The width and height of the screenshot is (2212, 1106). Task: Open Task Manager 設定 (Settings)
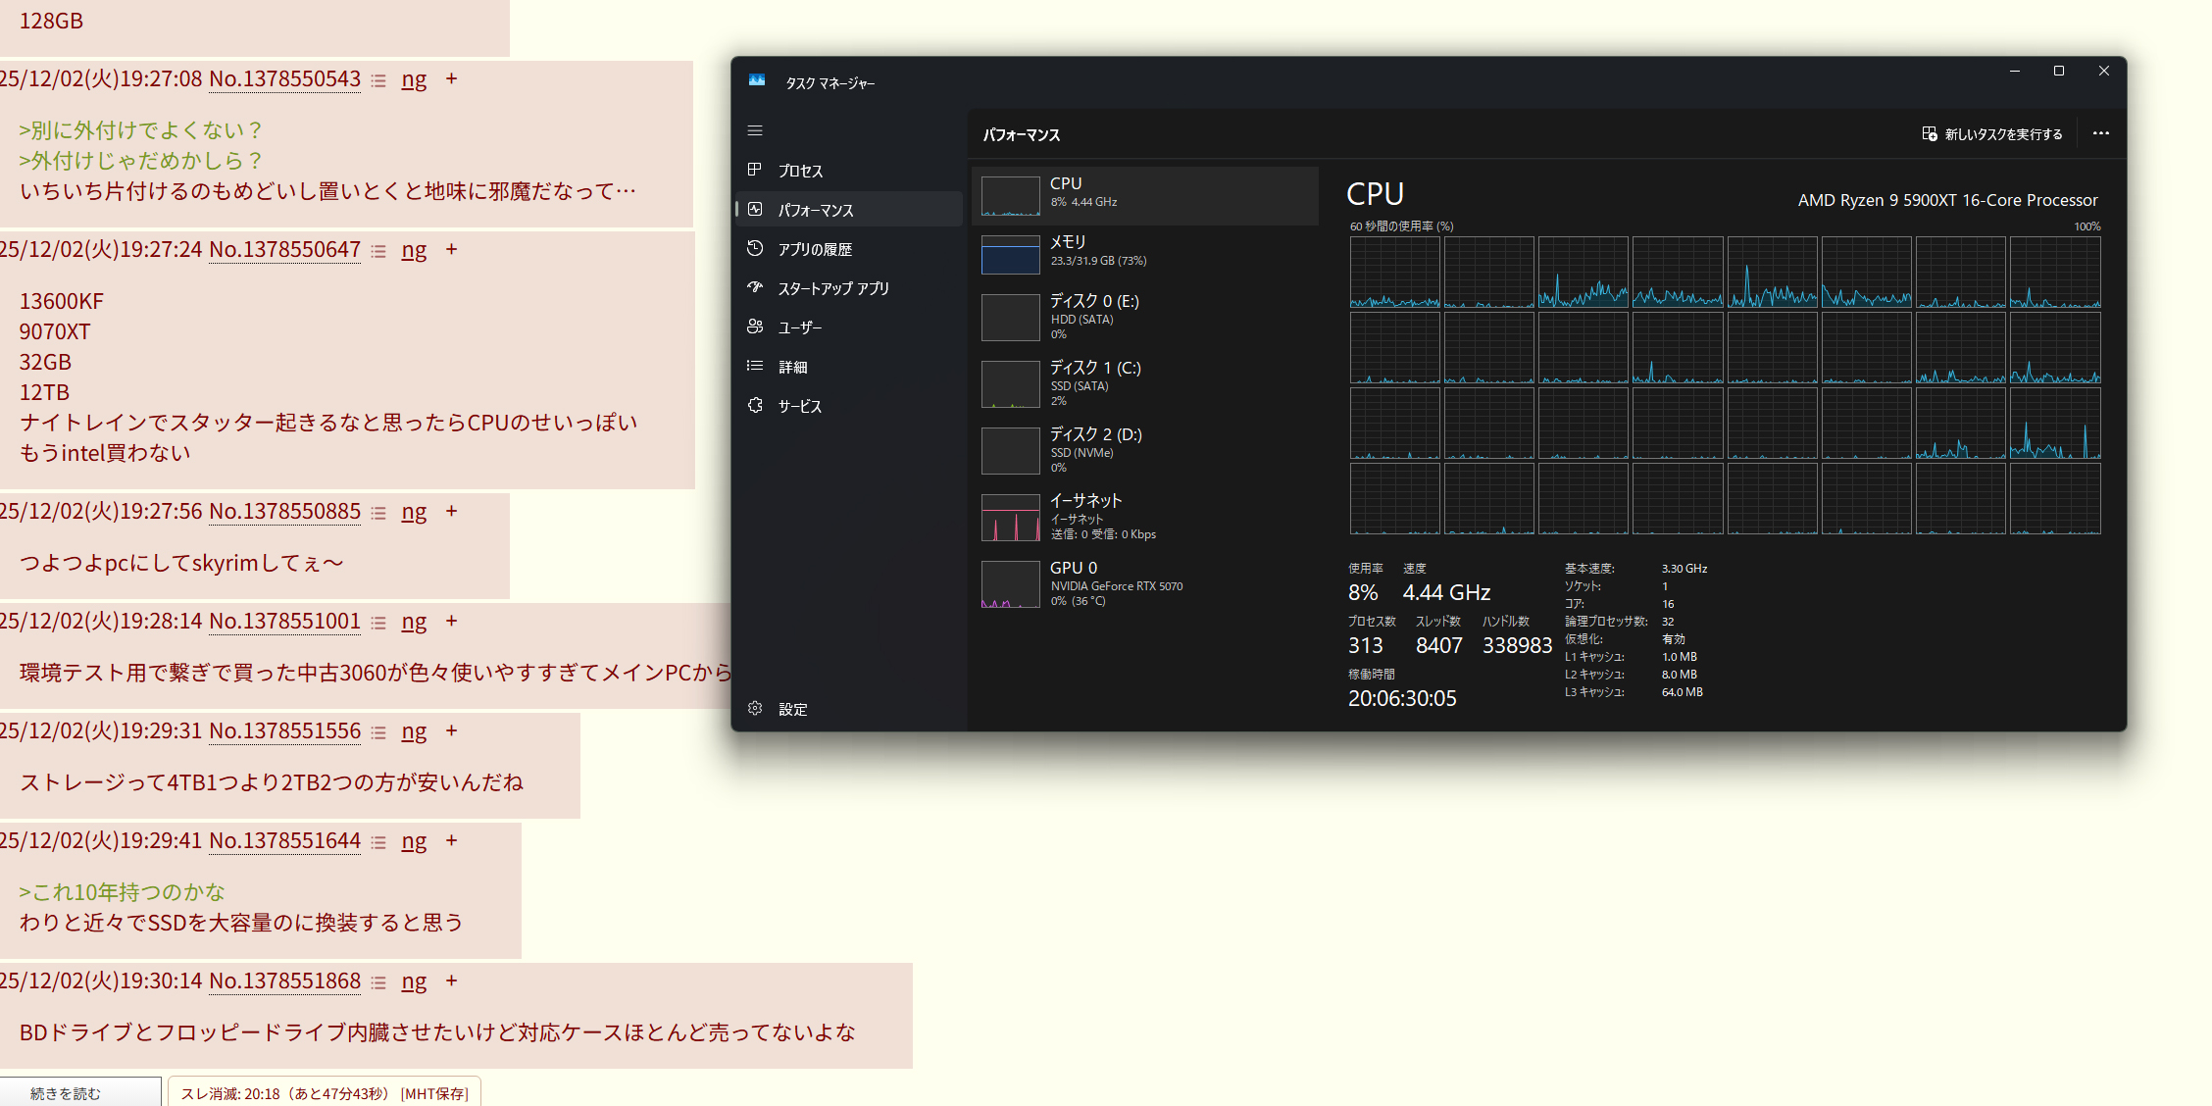tap(792, 709)
